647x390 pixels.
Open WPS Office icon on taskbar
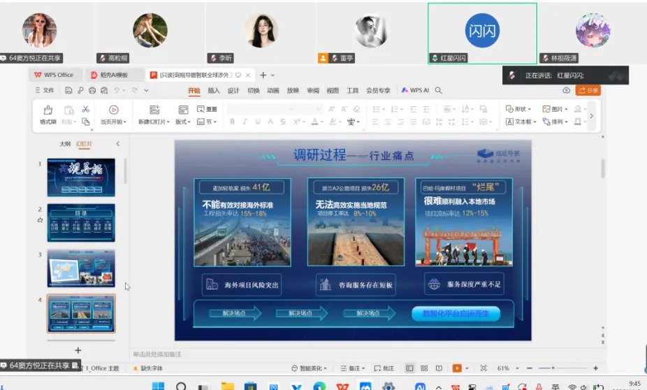342,387
